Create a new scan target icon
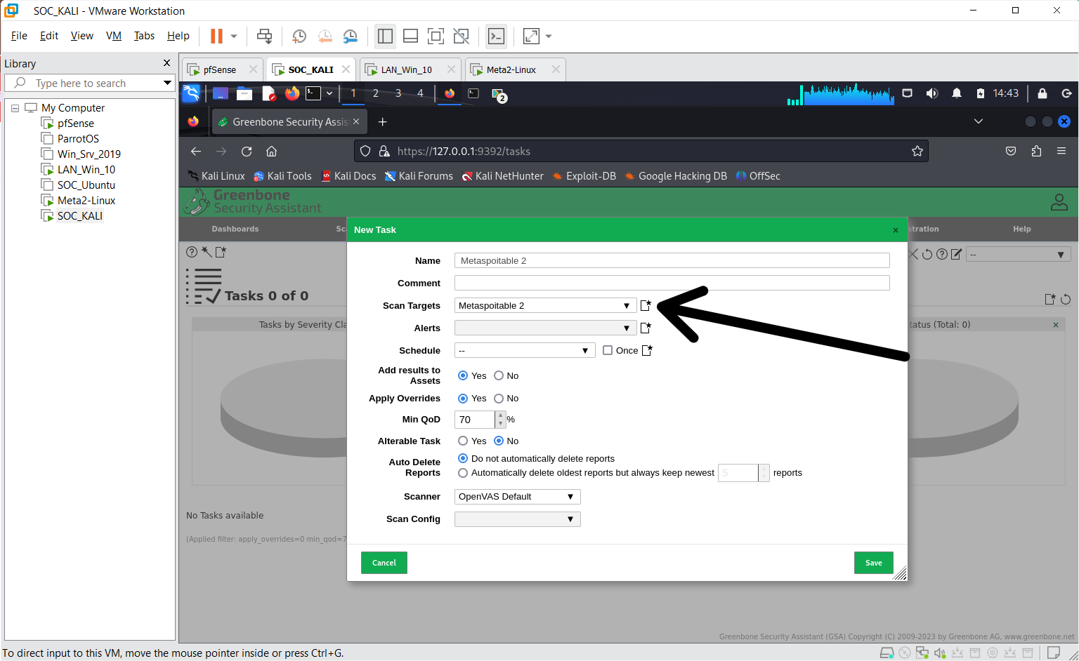Image resolution: width=1079 pixels, height=661 pixels. (646, 305)
